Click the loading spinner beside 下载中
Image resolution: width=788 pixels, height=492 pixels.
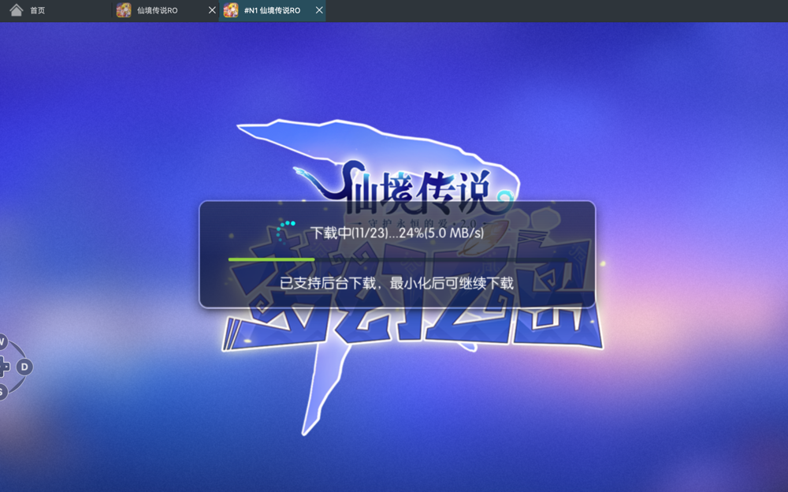click(286, 232)
